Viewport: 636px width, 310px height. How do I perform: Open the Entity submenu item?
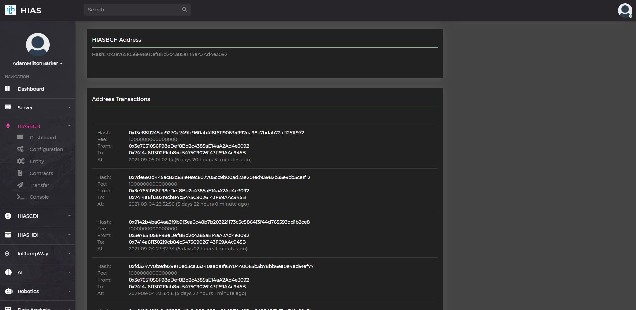click(x=37, y=161)
